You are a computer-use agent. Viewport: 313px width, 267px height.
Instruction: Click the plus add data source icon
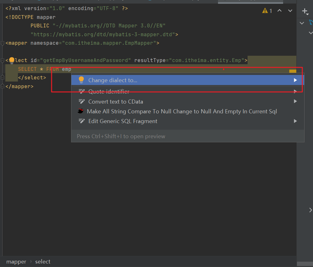[305, 12]
